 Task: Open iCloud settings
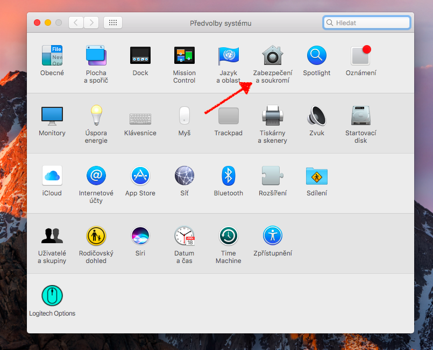[x=52, y=176]
